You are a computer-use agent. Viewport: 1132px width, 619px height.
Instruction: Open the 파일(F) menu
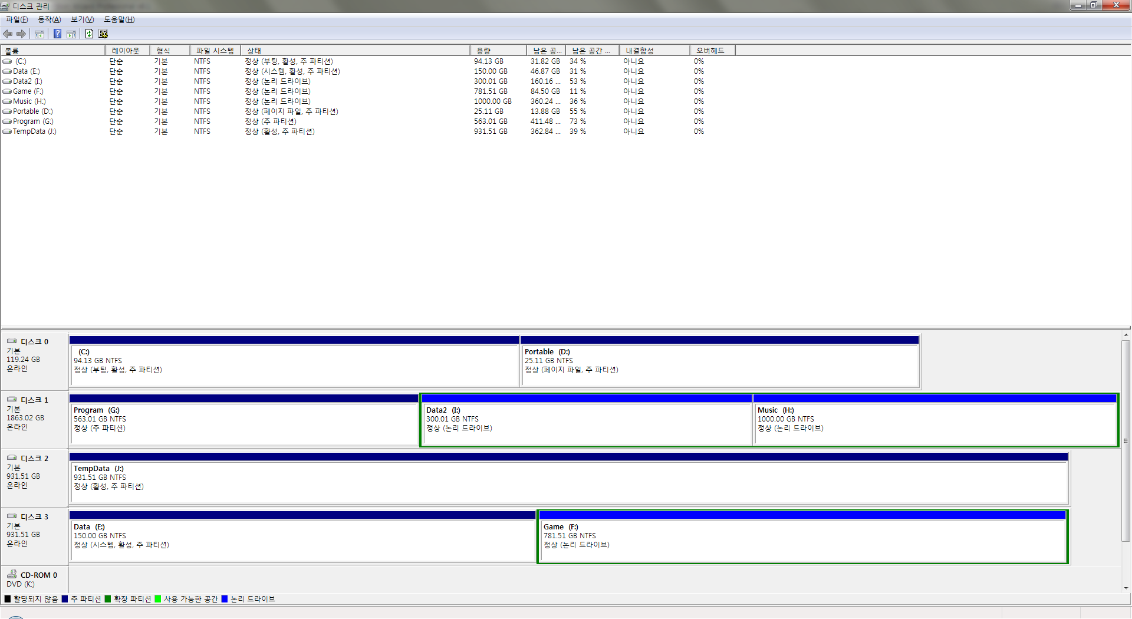tap(17, 19)
